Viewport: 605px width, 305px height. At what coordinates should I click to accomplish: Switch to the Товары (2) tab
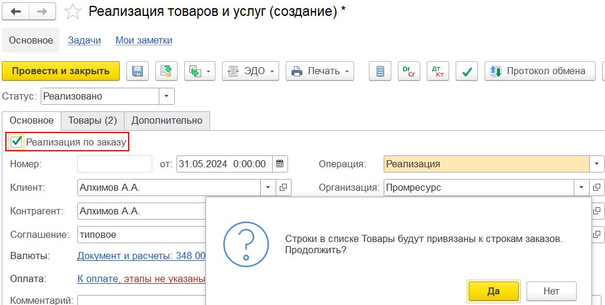click(92, 120)
